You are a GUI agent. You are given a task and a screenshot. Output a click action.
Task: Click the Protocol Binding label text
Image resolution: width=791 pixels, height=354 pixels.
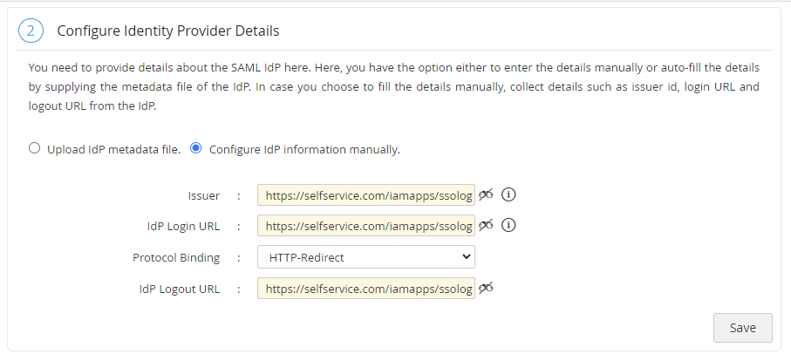coord(175,257)
